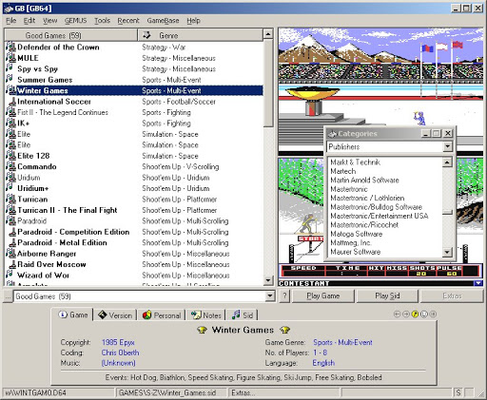Click the question mark button beside Play Game
Viewport: 487px width, 400px height.
pos(284,296)
